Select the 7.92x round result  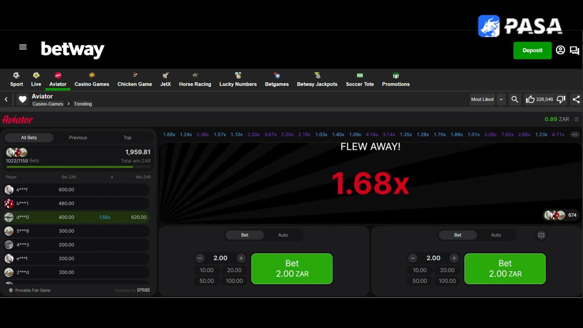(507, 135)
